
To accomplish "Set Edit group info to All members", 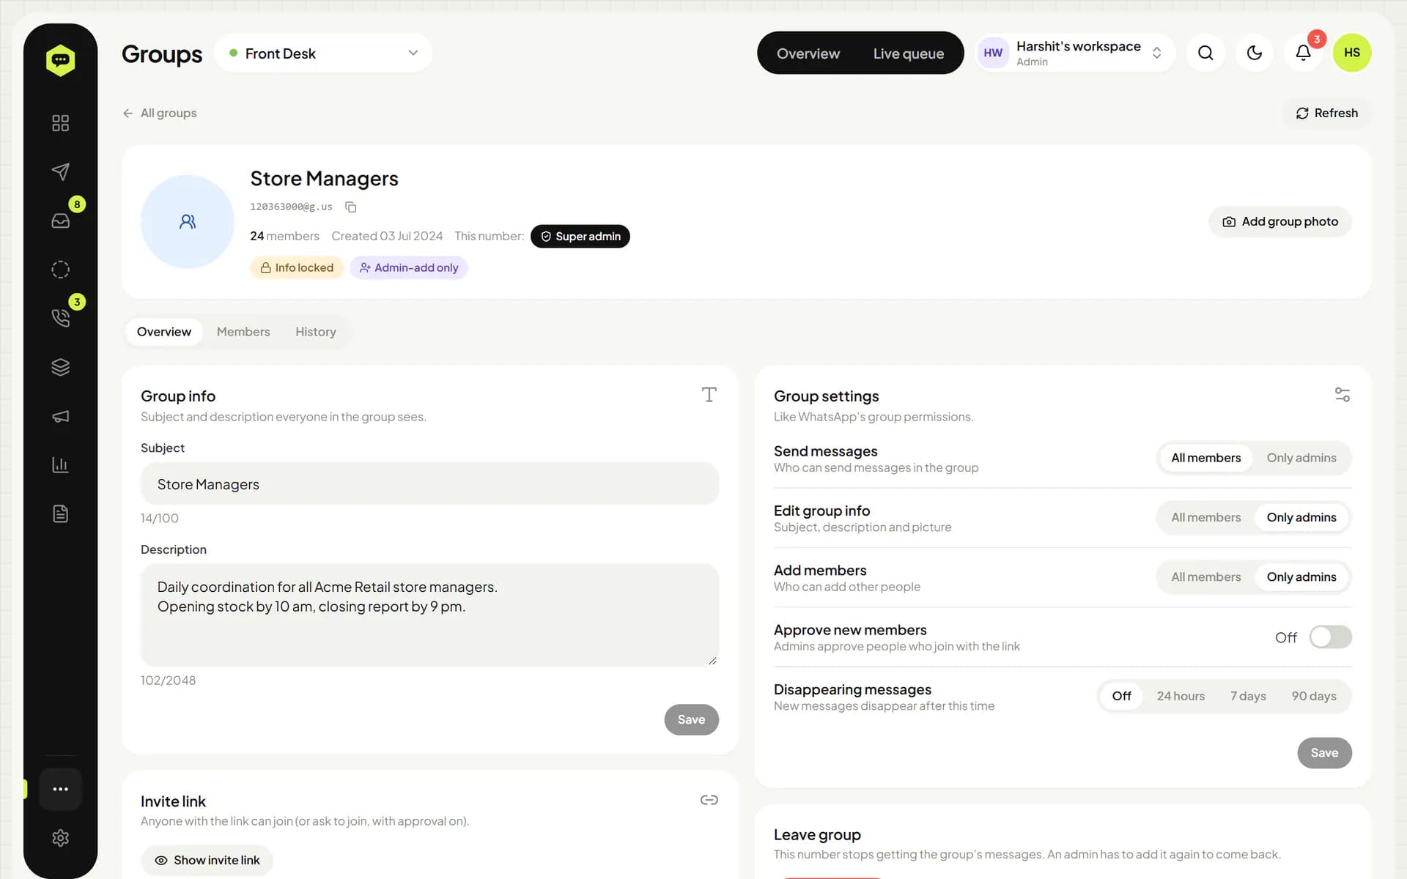I will point(1205,517).
